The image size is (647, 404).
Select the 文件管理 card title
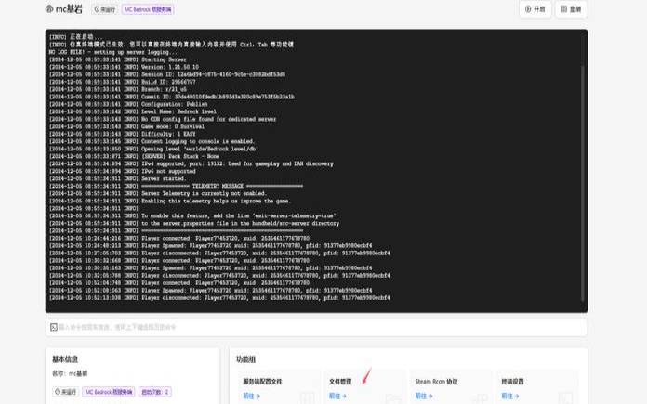340,382
